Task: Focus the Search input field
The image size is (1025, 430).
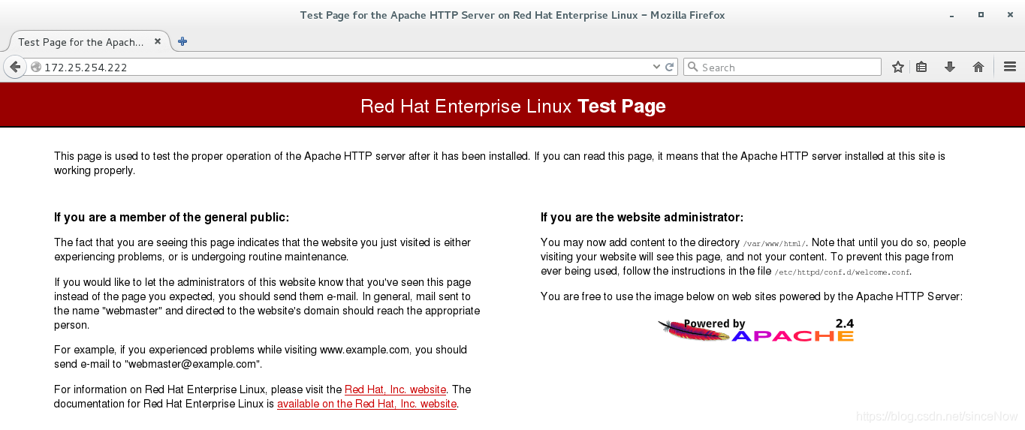Action: pyautogui.click(x=782, y=67)
